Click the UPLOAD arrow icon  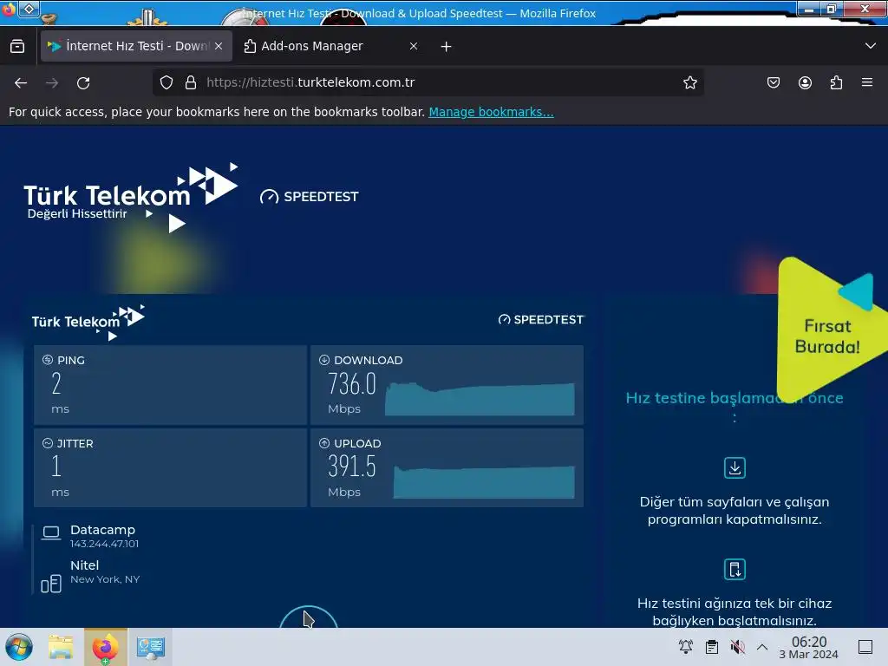[x=324, y=443]
